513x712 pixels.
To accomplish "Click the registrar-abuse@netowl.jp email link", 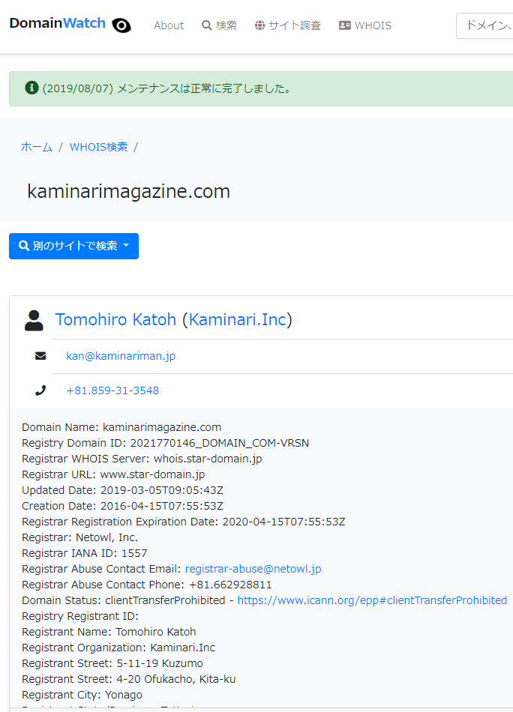I will tap(253, 569).
